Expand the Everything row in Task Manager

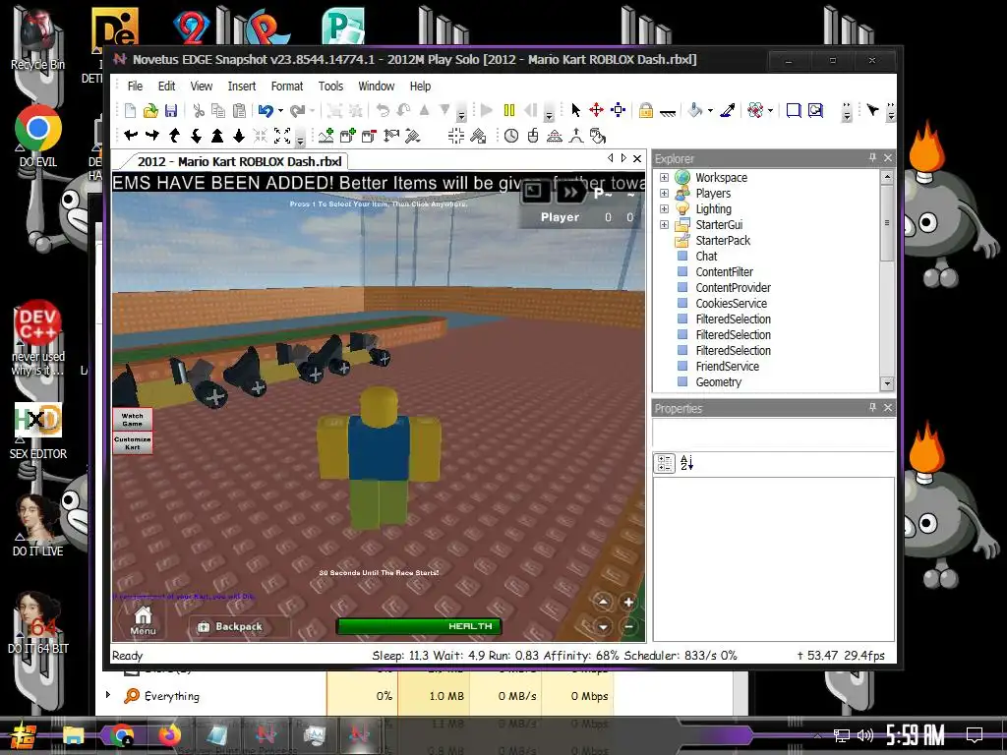(107, 695)
